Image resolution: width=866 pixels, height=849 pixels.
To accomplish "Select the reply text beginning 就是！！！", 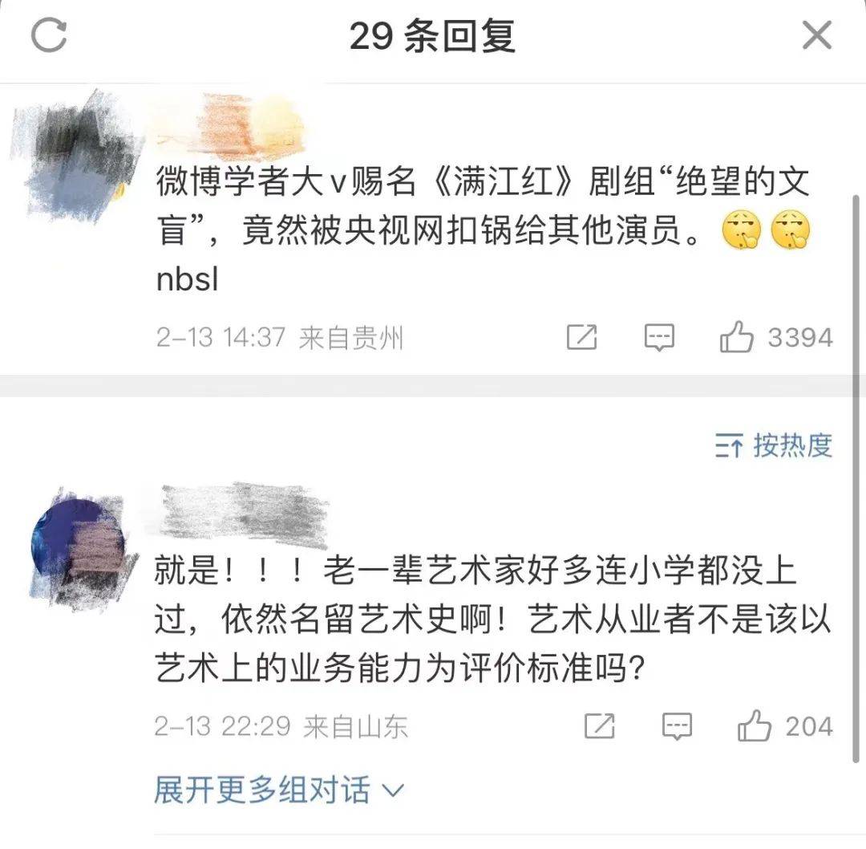I will (x=492, y=619).
